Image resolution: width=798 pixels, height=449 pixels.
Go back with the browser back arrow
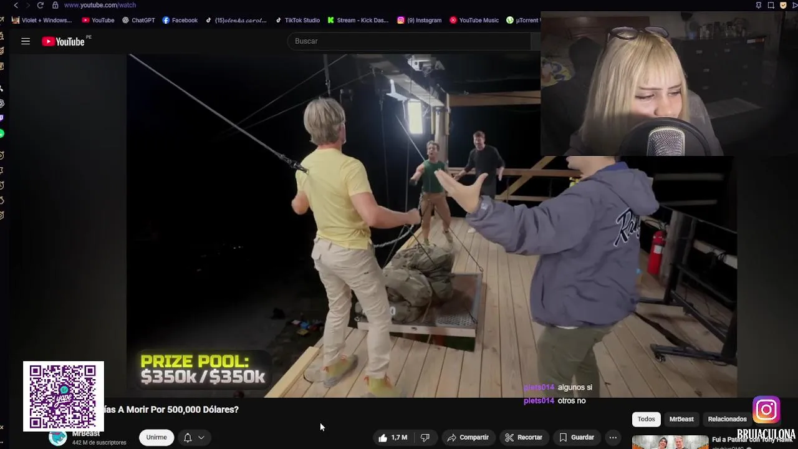click(16, 5)
